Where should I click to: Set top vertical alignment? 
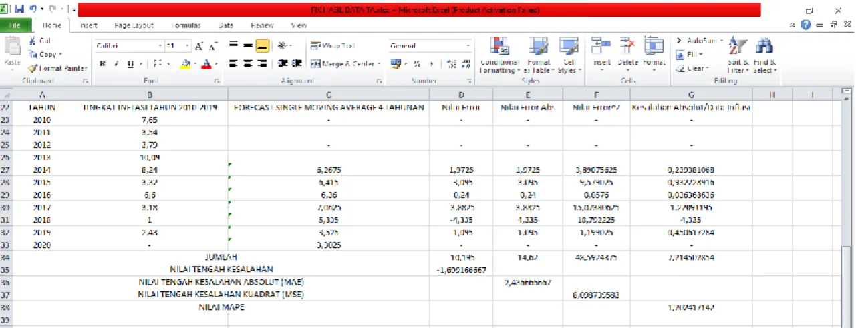pos(234,45)
